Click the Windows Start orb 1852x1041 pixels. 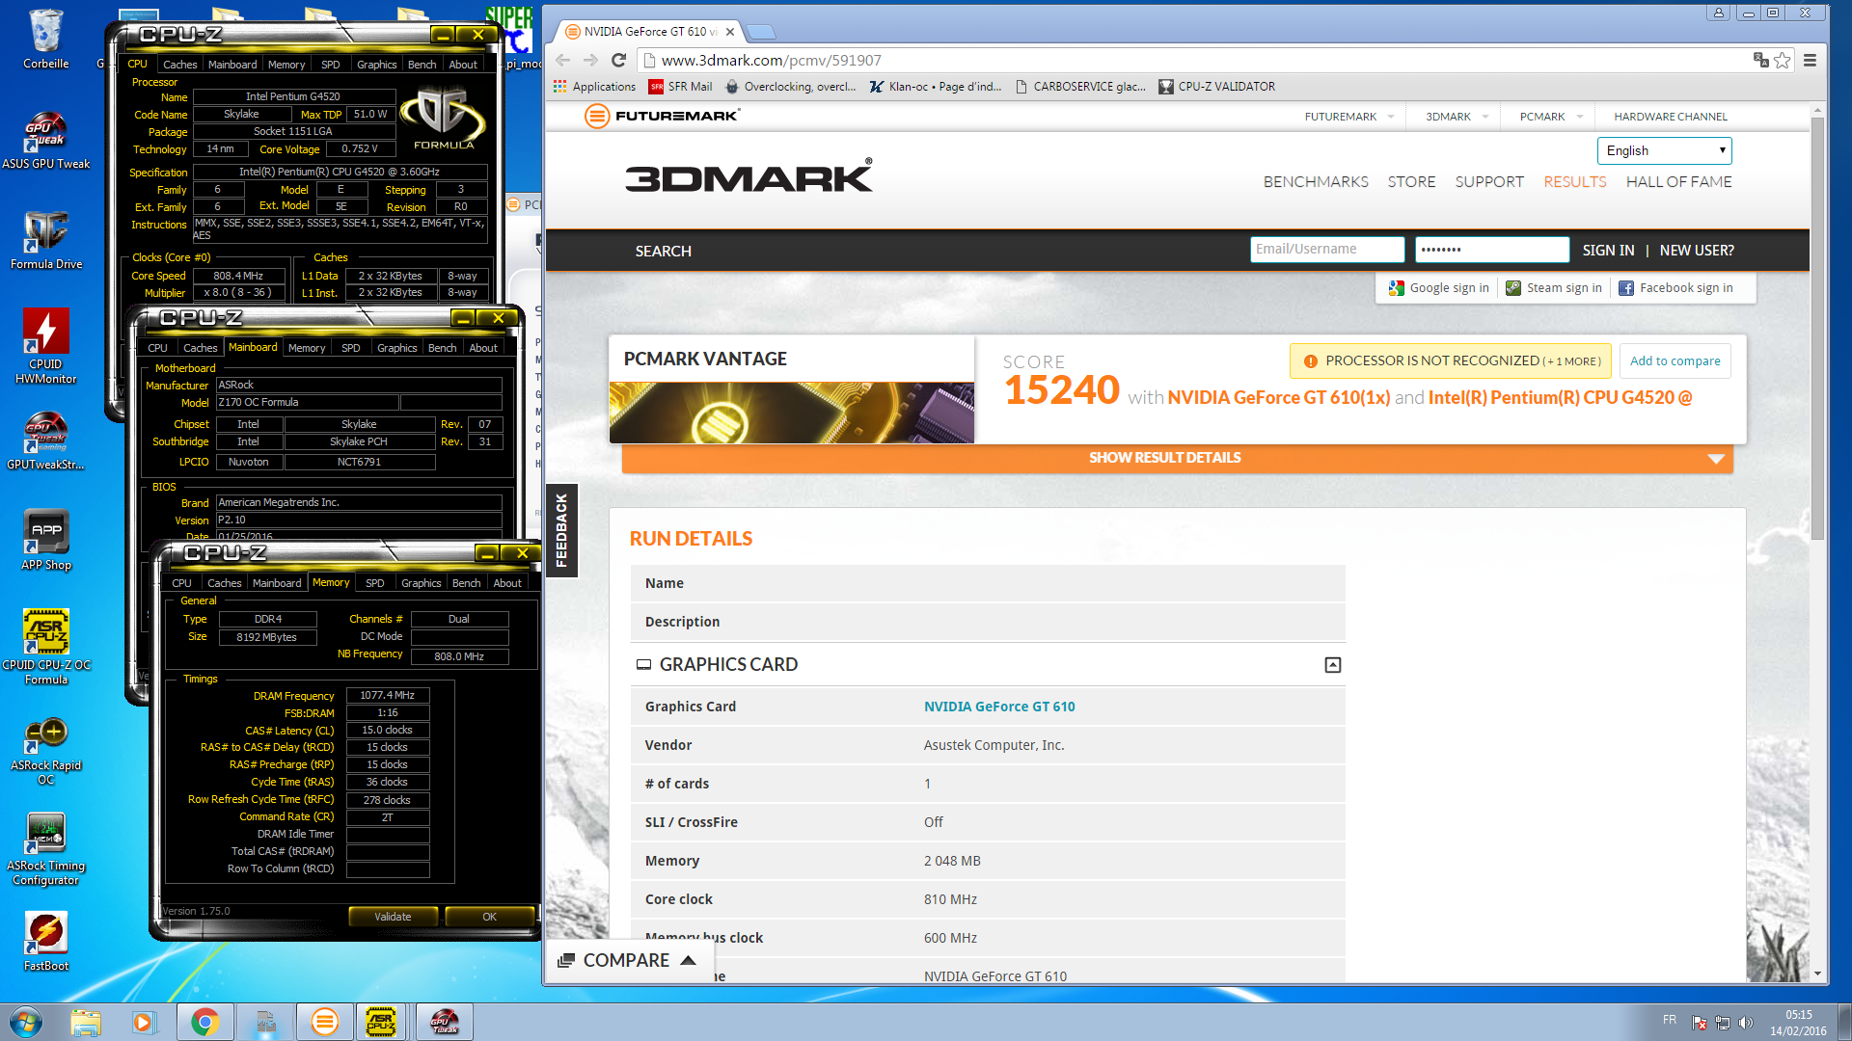pyautogui.click(x=25, y=1022)
